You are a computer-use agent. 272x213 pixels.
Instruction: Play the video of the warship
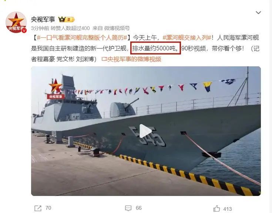coord(146,131)
